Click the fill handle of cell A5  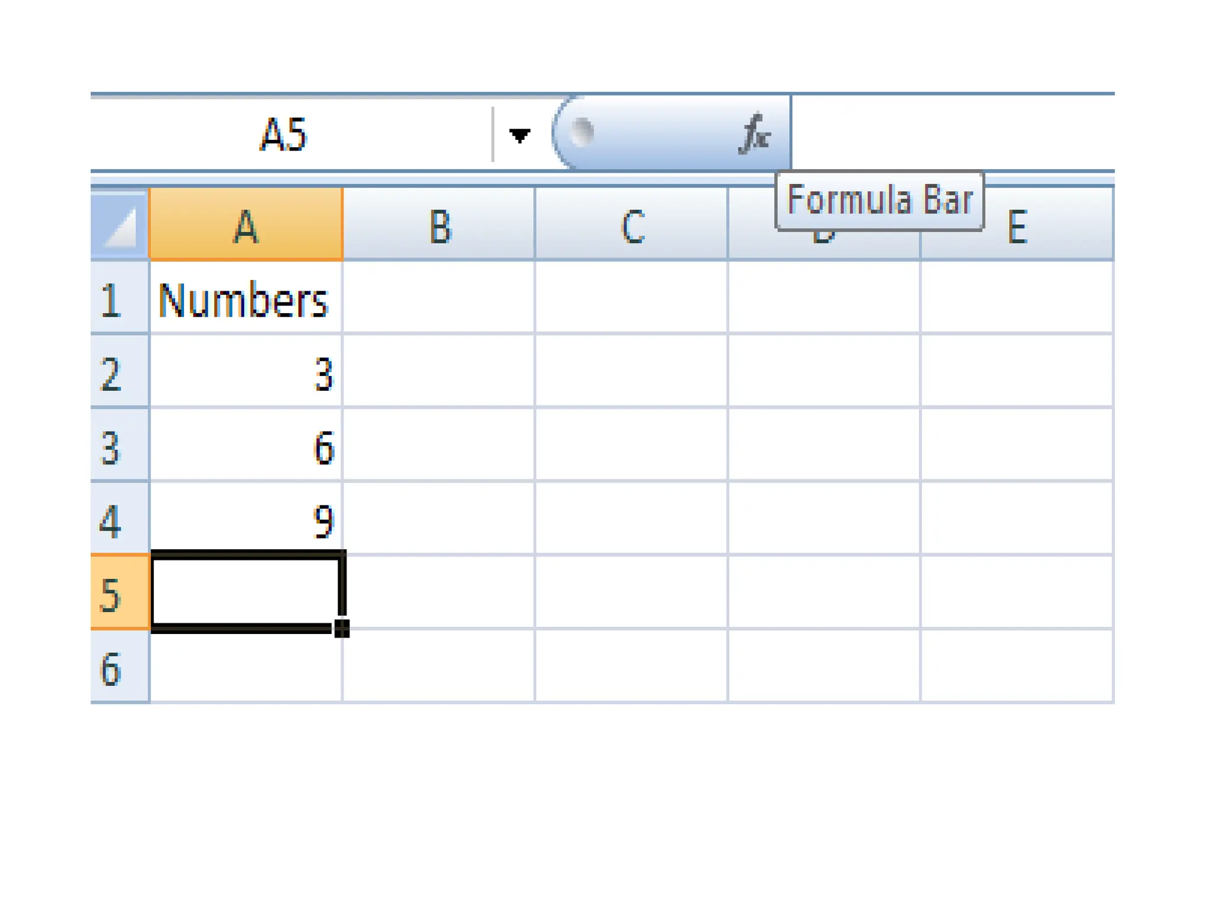342,628
